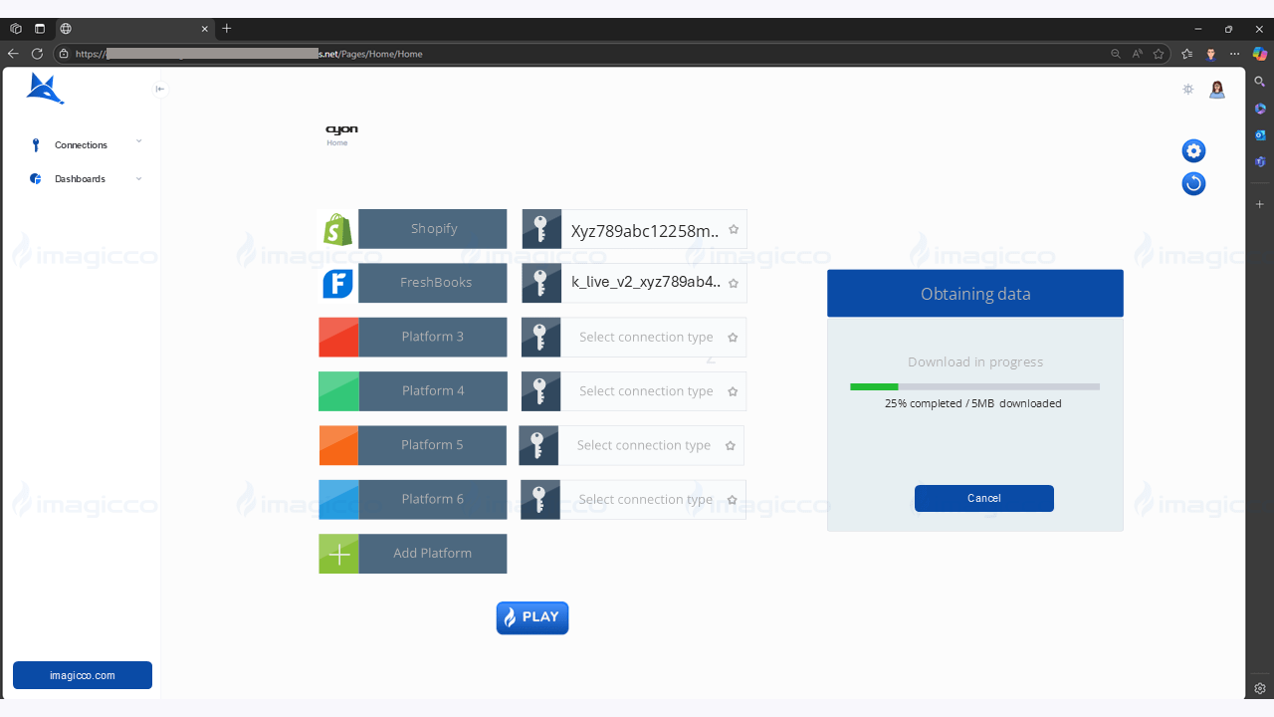
Task: Click the Shopify logo icon
Action: coord(338,229)
